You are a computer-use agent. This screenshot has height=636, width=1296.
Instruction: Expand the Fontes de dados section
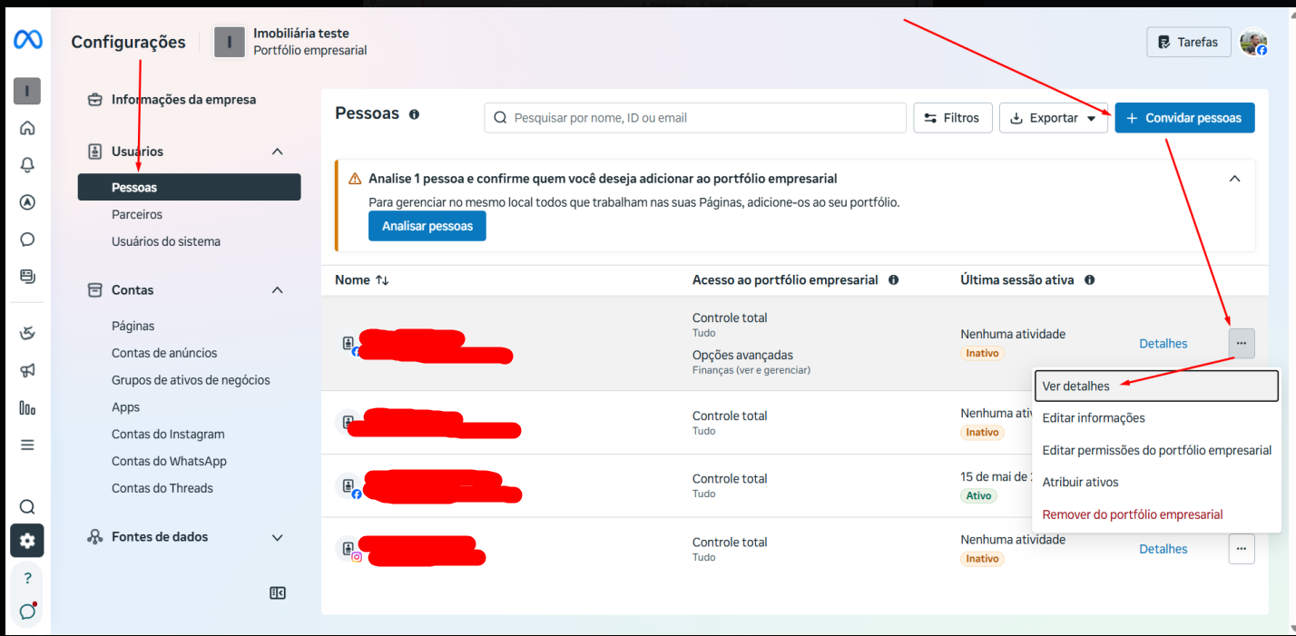tap(278, 537)
